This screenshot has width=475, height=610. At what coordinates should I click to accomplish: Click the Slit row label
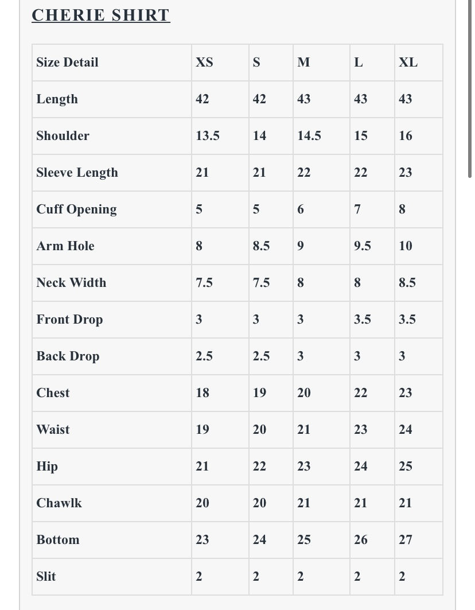[46, 577]
